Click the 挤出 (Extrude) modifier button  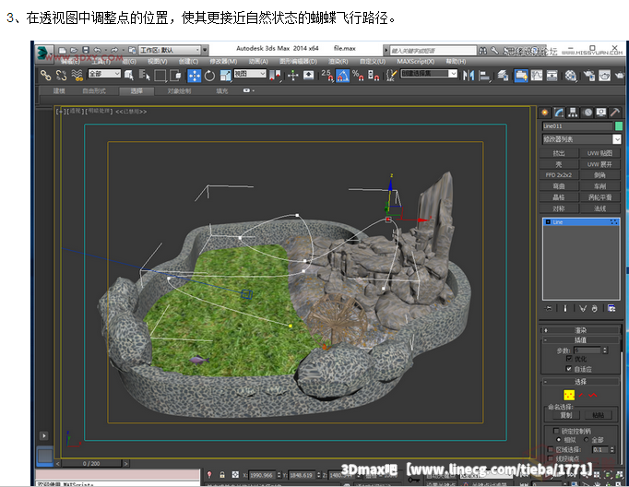tap(560, 153)
